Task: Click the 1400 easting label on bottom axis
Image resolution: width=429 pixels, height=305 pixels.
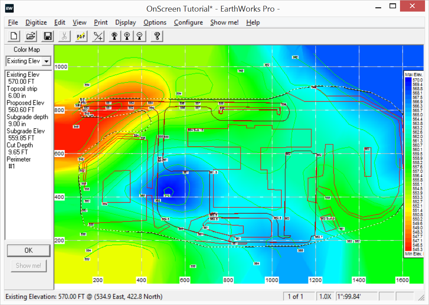Action: [x=359, y=280]
